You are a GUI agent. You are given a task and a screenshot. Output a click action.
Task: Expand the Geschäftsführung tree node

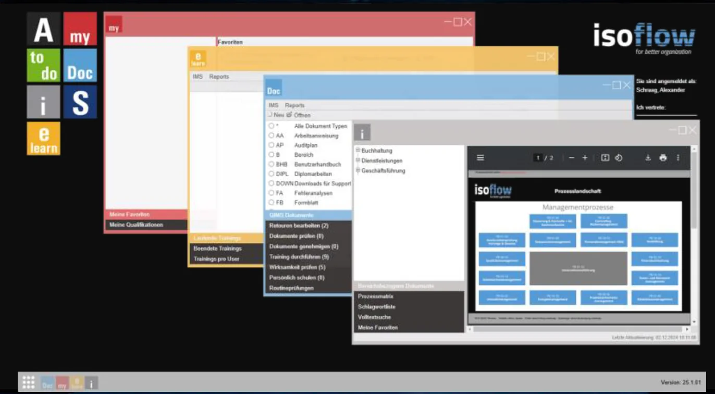(x=358, y=170)
